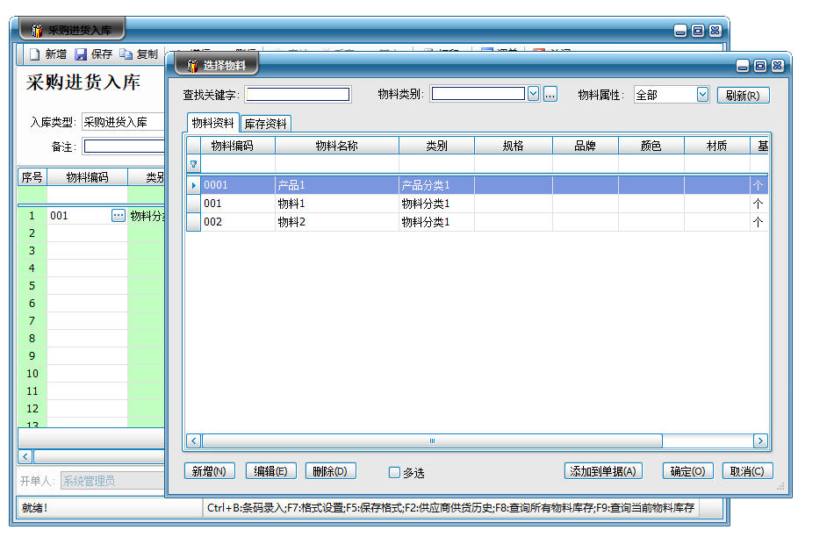Click 复制 (Copy) in the 采购进货入库 toolbar
The width and height of the screenshot is (834, 544).
[139, 54]
